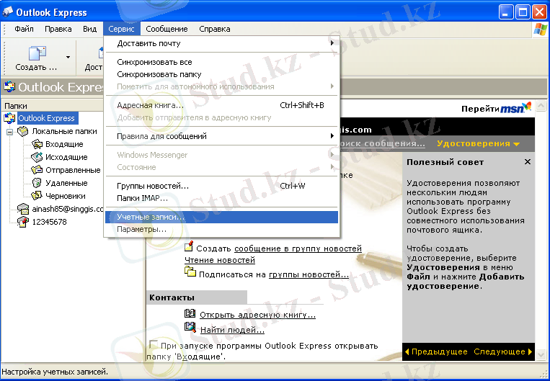Close the Полезный совет tip pane
The width and height of the screenshot is (550, 381).
click(527, 162)
